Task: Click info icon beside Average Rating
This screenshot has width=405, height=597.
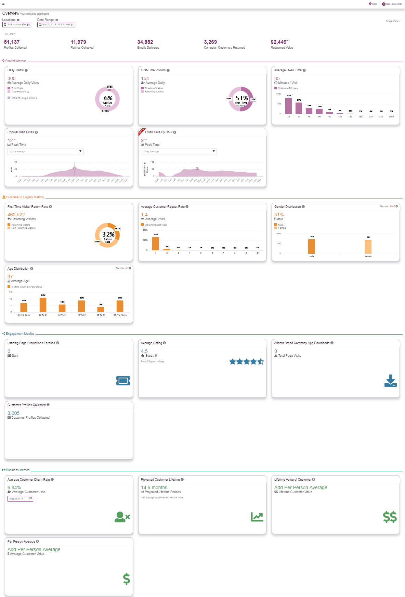Action: pos(165,343)
